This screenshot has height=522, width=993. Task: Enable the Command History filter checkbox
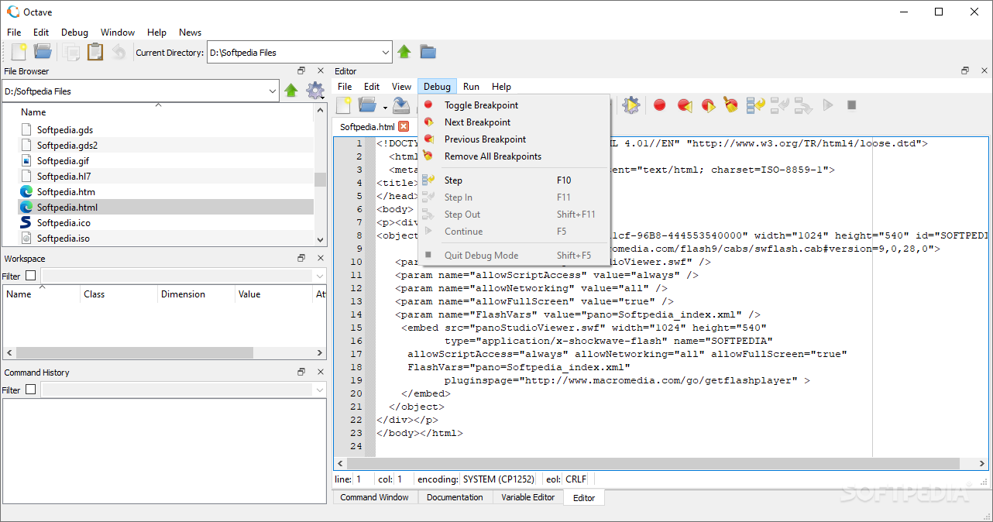coord(31,390)
